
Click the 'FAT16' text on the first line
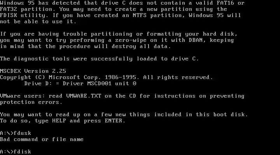click(225, 3)
